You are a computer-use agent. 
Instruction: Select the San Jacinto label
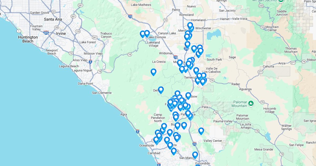point(227,11)
